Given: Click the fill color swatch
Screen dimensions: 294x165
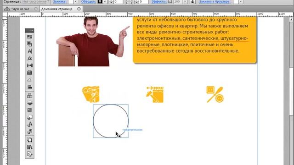Looking at the screenshot, I should [x=70, y=2].
